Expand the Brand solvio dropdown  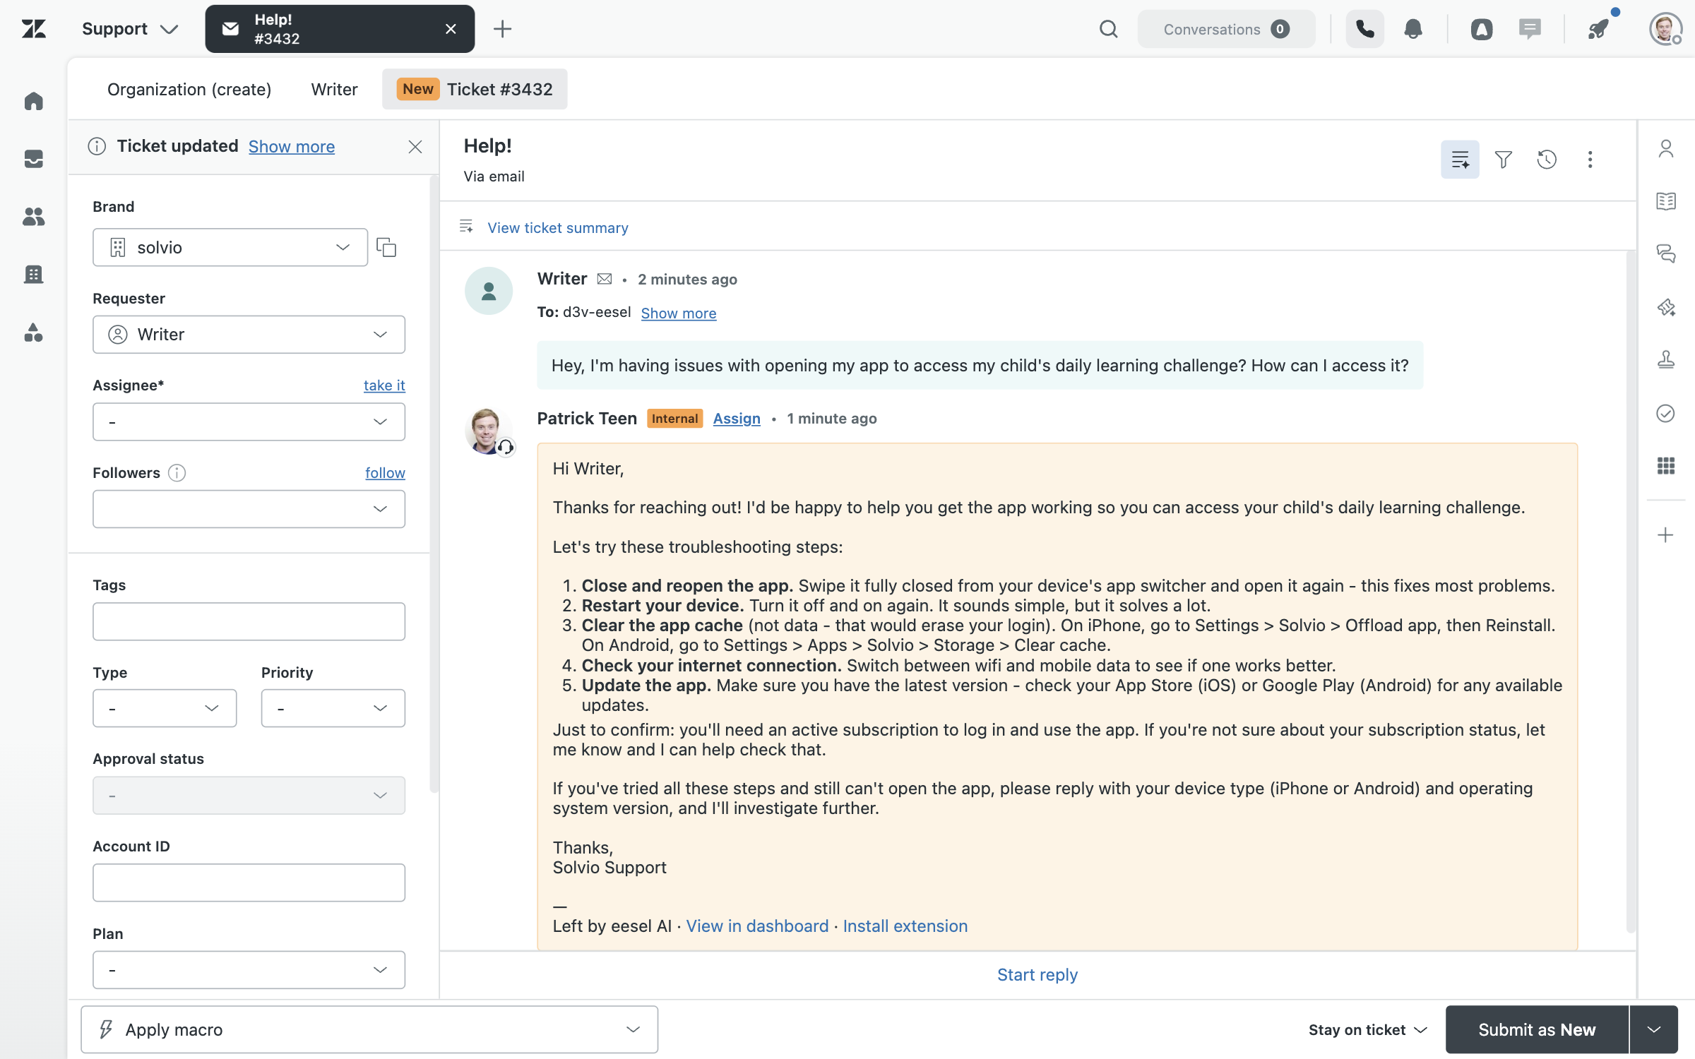[x=230, y=247]
